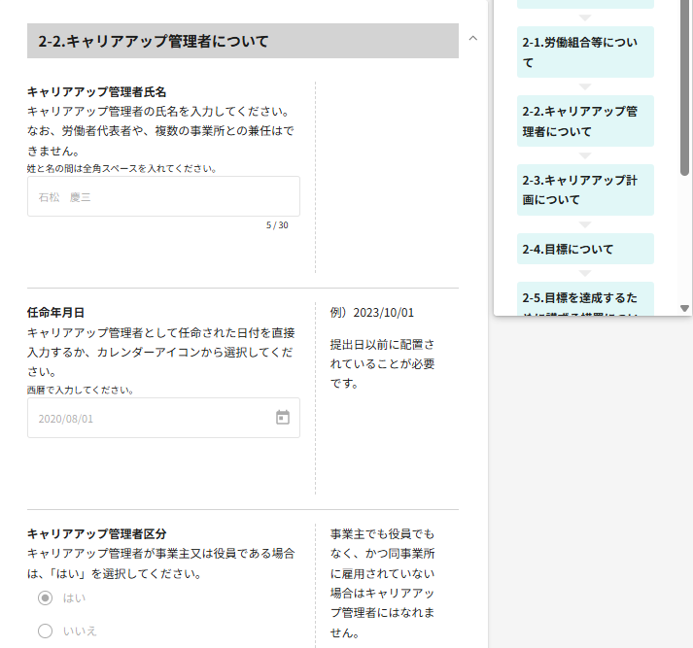The width and height of the screenshot is (693, 648).
Task: Click the arrow above the 2-1 sidebar item
Action: click(585, 17)
